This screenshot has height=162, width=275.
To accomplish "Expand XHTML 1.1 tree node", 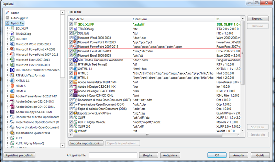I will pos(8,80).
